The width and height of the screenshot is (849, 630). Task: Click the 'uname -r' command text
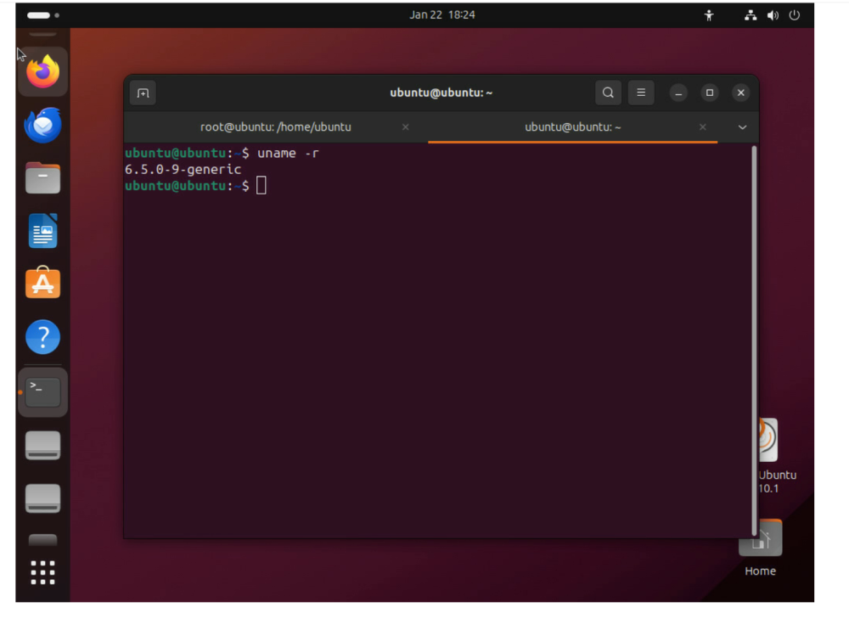tap(288, 154)
